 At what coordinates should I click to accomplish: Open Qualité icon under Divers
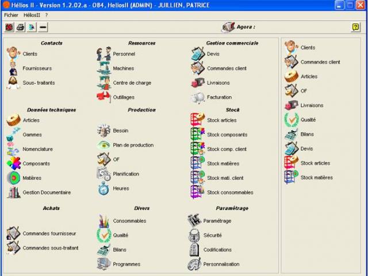(103, 235)
